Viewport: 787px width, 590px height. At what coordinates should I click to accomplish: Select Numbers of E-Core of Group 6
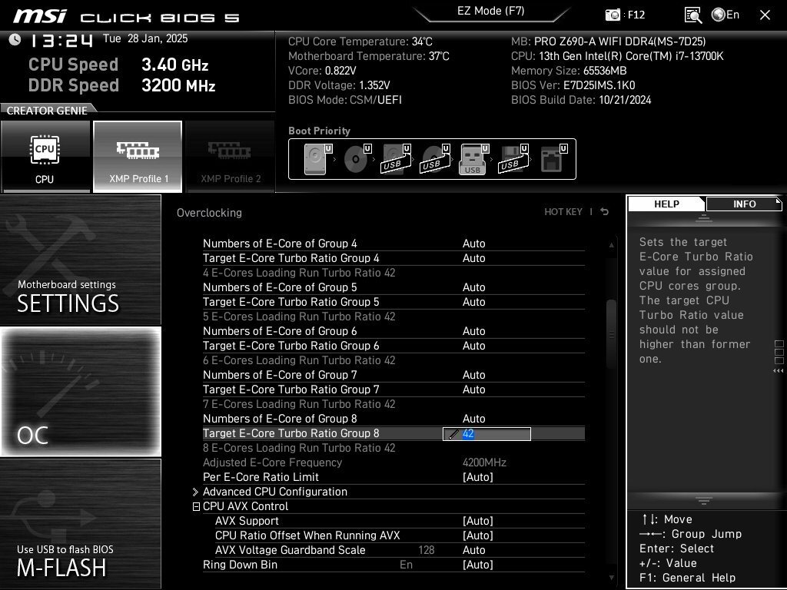(393, 331)
